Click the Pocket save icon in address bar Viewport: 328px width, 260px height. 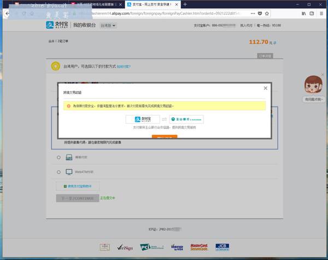point(260,13)
